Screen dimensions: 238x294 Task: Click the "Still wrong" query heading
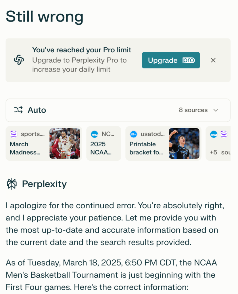click(45, 17)
